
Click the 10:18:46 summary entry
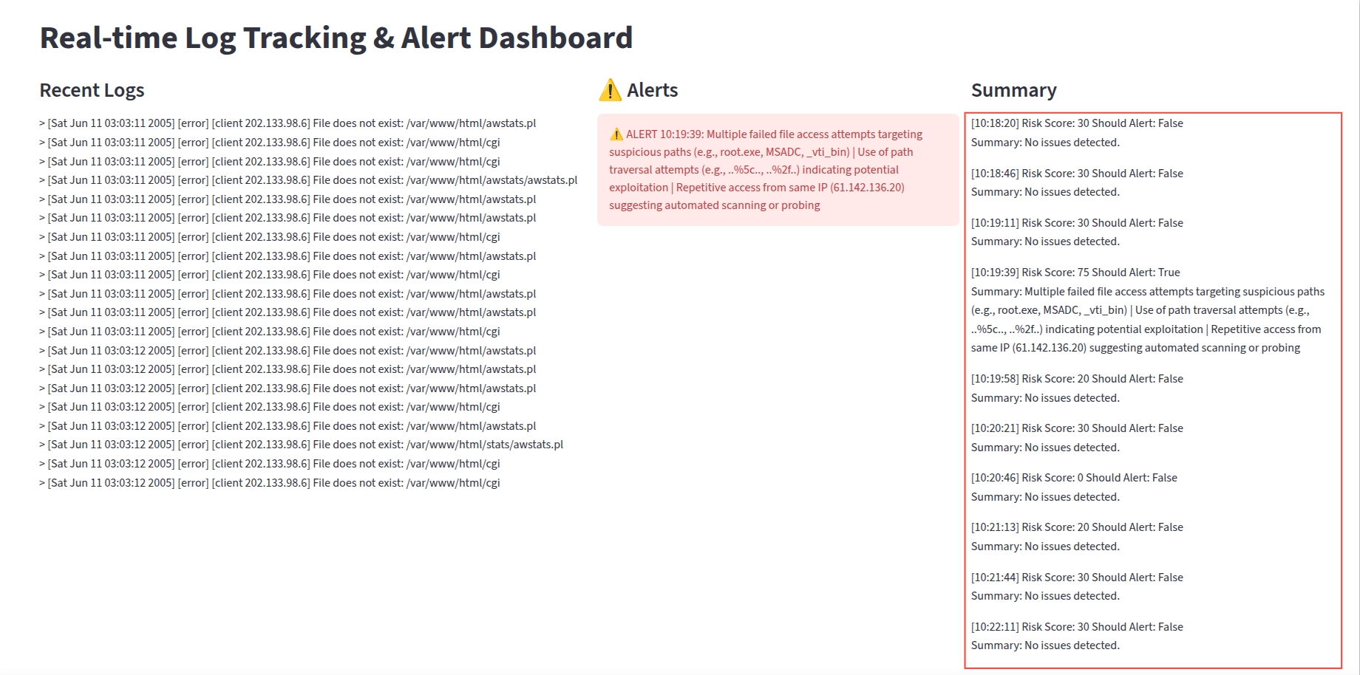pyautogui.click(x=1077, y=174)
